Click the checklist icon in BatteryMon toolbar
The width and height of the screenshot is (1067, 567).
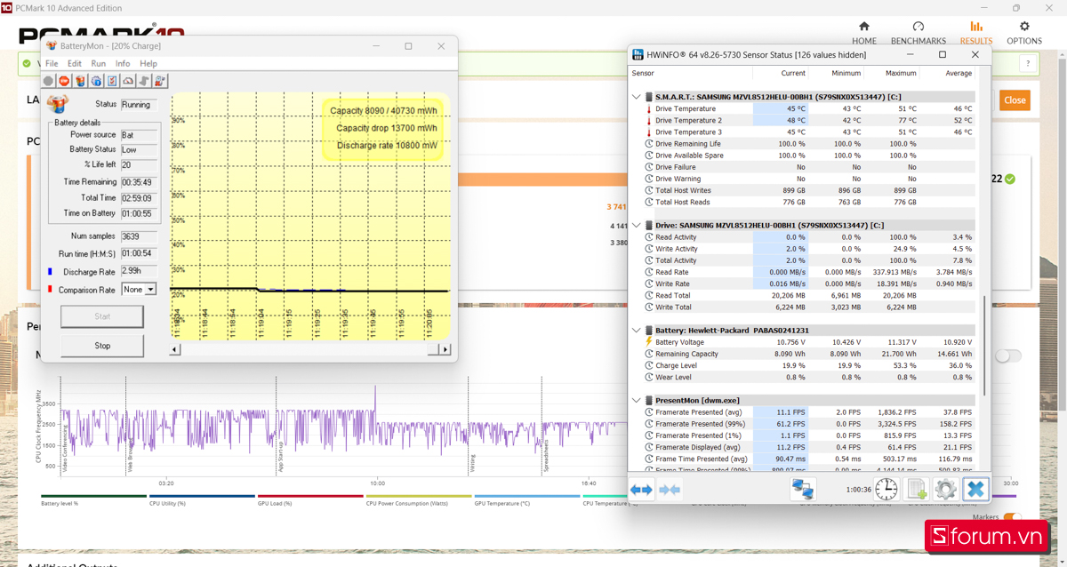(112, 81)
